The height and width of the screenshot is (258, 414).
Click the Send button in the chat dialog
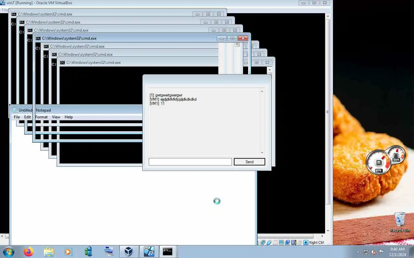click(249, 162)
